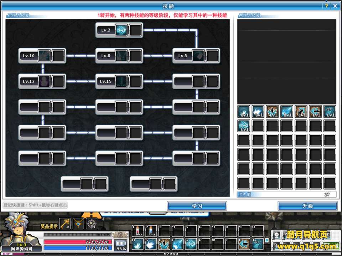Open help with the question mark button

(326, 6)
